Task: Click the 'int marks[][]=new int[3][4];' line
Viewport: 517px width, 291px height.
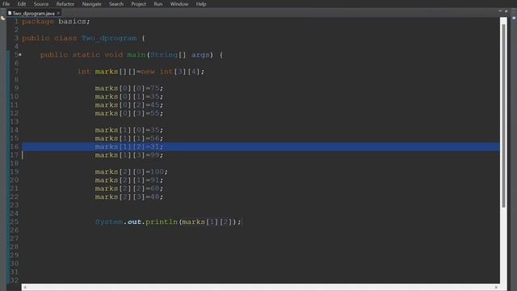Action: [141, 72]
